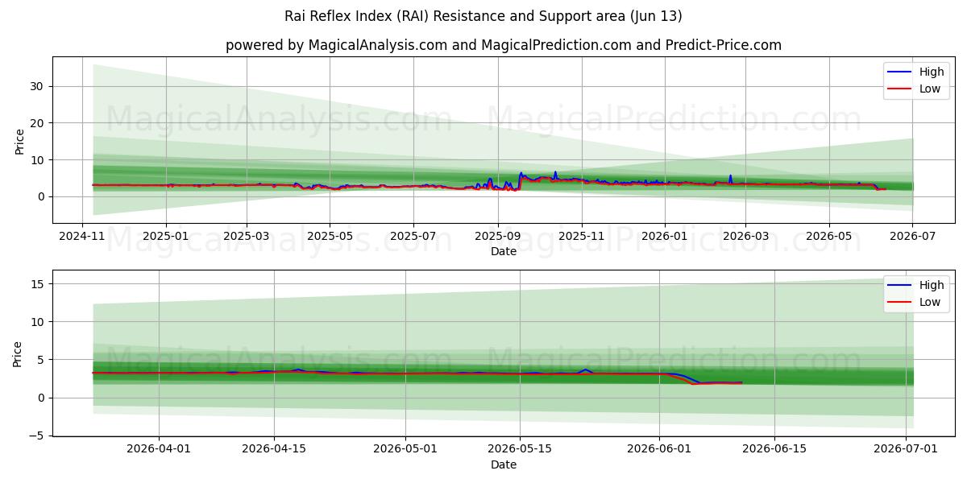
Task: Click bottom chart x-axis label '2026-04-15'
Action: point(274,450)
